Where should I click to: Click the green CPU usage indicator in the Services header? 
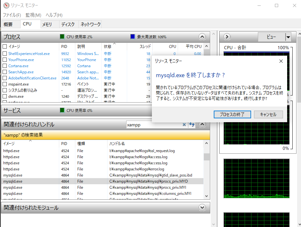[62, 110]
